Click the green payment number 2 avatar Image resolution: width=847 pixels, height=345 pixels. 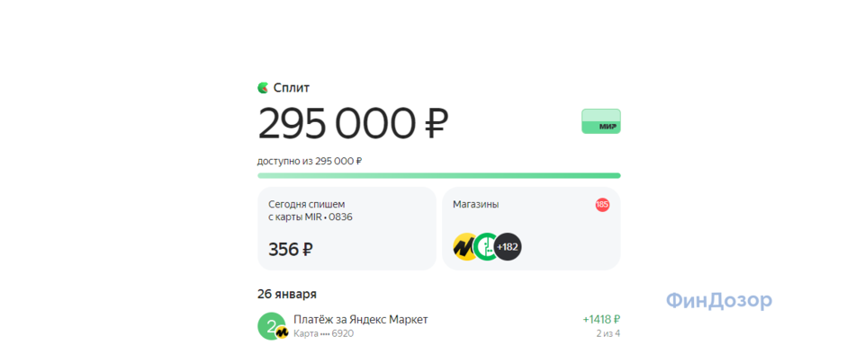[x=272, y=325]
